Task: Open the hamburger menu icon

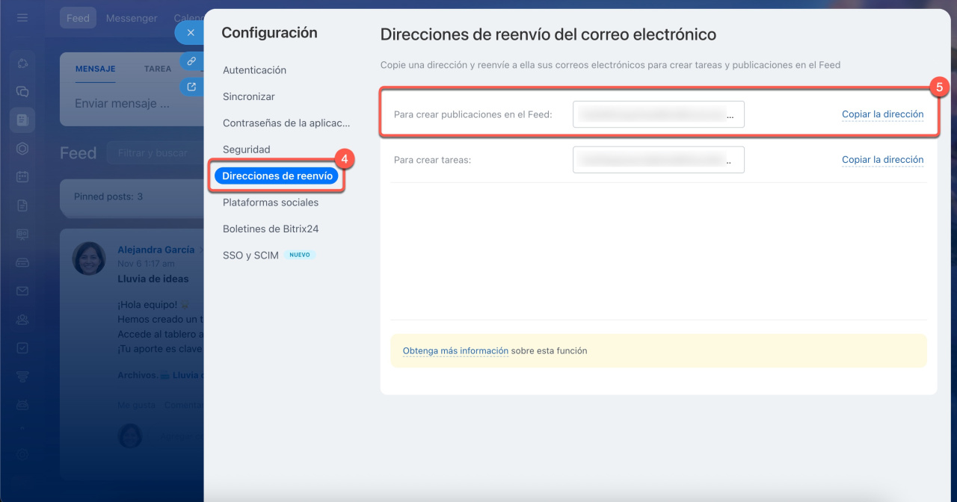Action: (x=22, y=17)
